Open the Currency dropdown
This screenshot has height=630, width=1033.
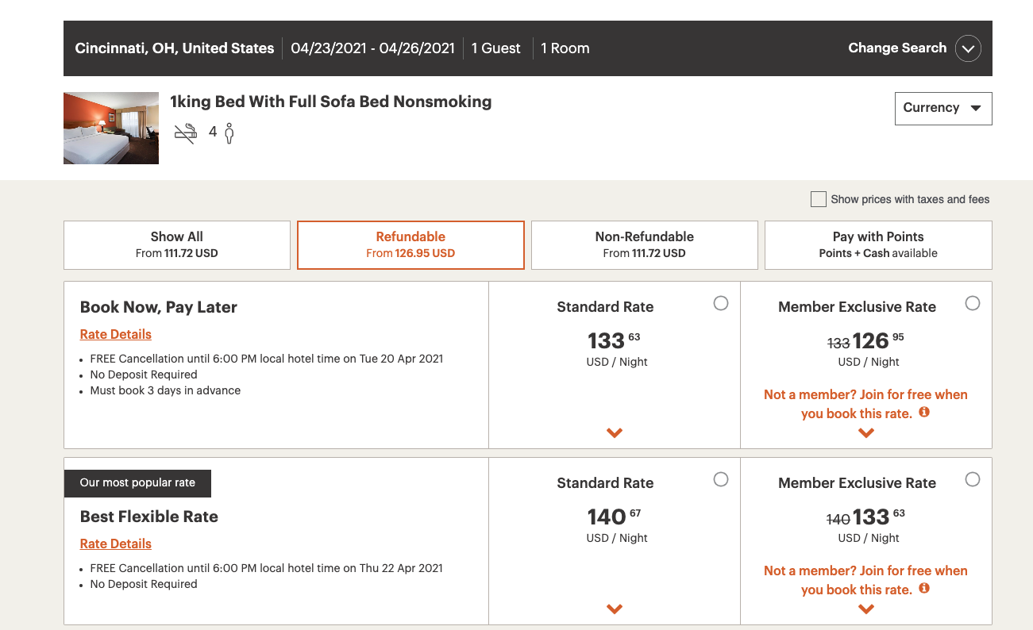tap(943, 108)
